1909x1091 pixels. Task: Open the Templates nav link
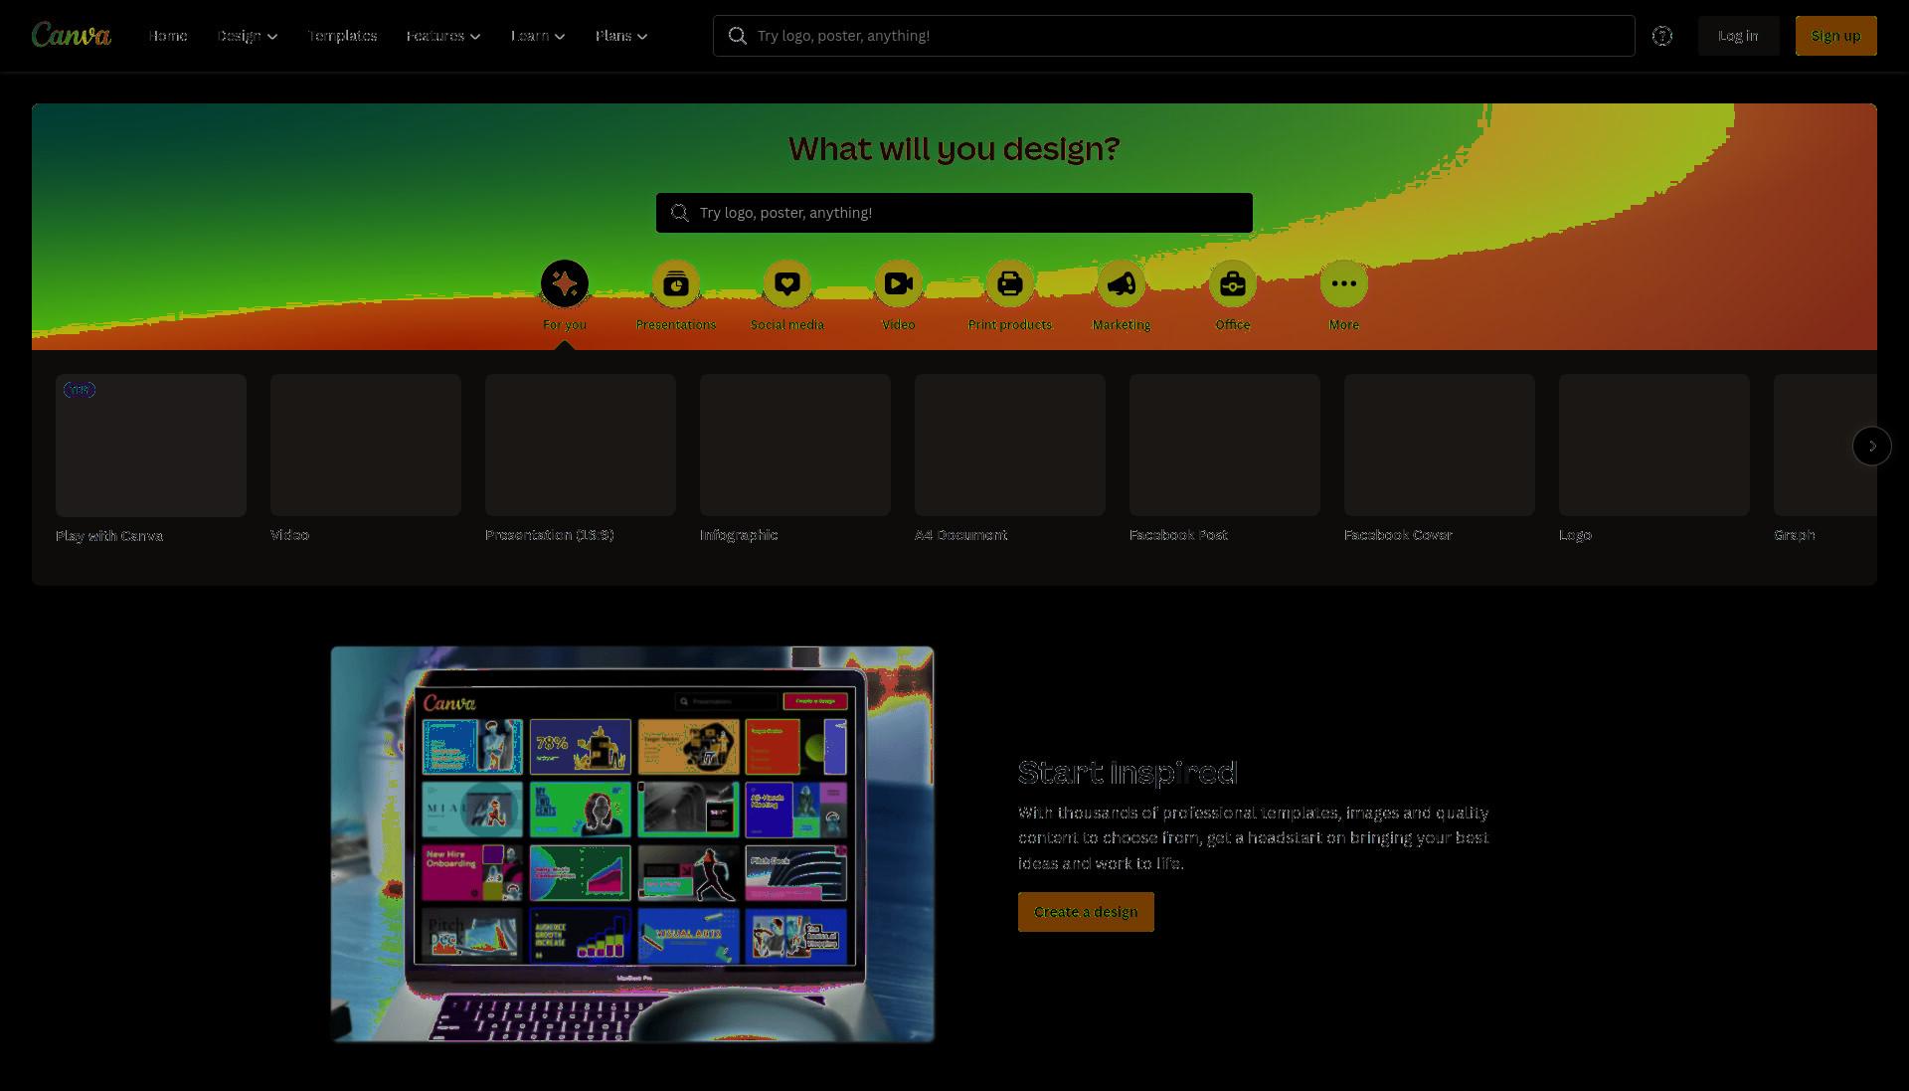pos(342,36)
